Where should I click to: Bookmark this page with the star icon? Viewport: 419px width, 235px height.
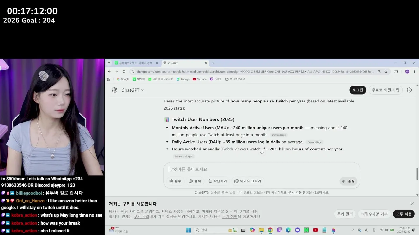point(386,71)
